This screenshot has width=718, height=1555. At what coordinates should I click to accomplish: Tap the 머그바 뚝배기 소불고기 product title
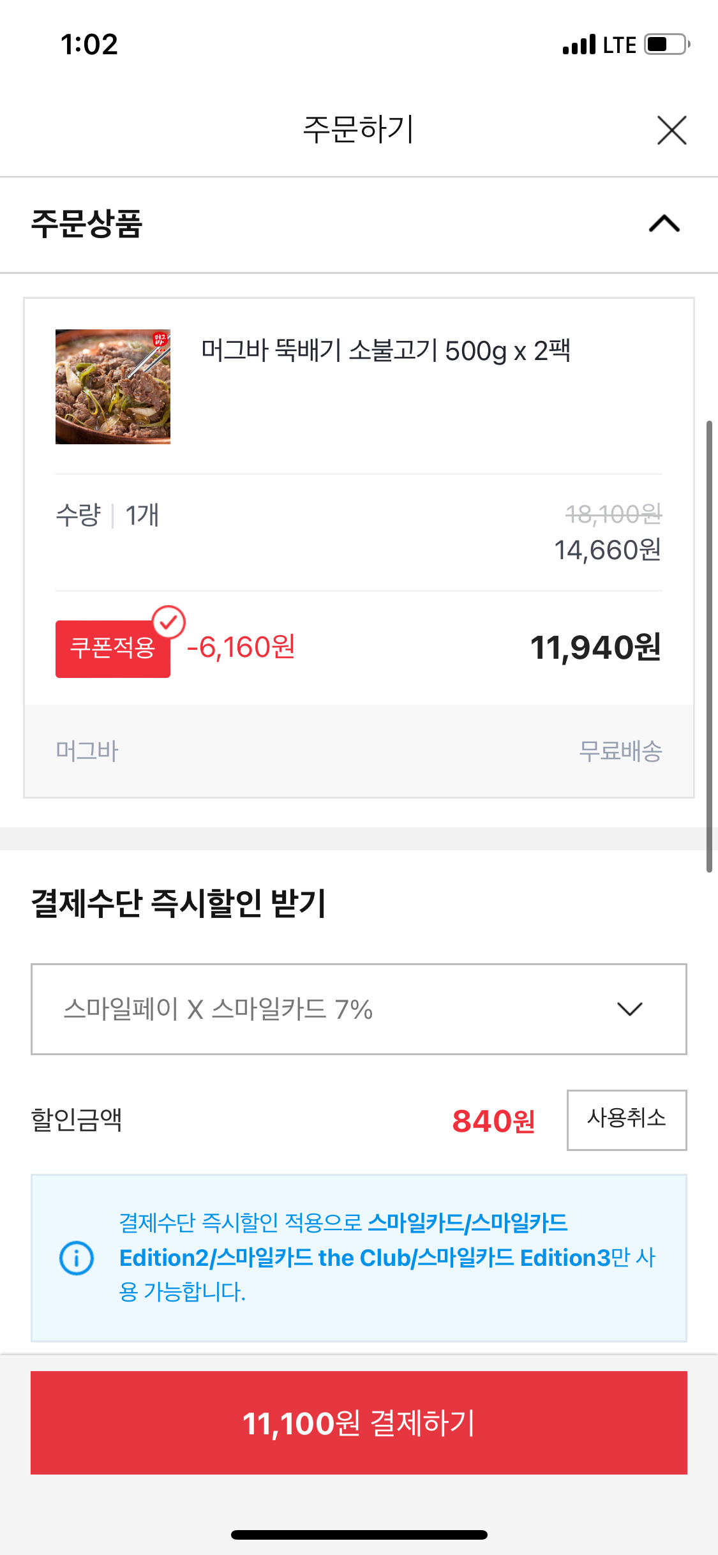[x=385, y=351]
